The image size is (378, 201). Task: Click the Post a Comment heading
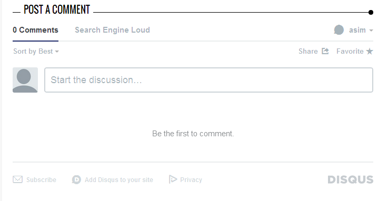57,9
